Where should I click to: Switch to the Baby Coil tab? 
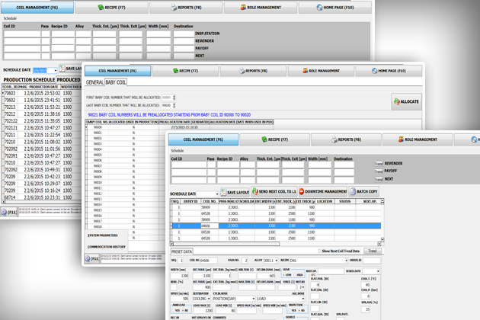(116, 82)
